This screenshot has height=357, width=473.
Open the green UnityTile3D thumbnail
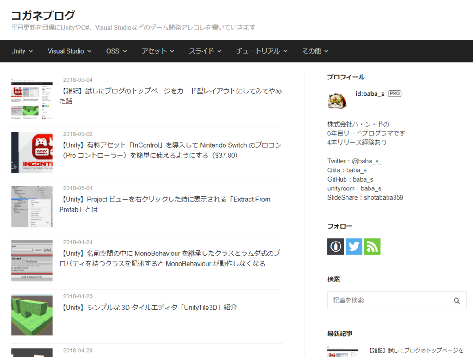coord(32,315)
